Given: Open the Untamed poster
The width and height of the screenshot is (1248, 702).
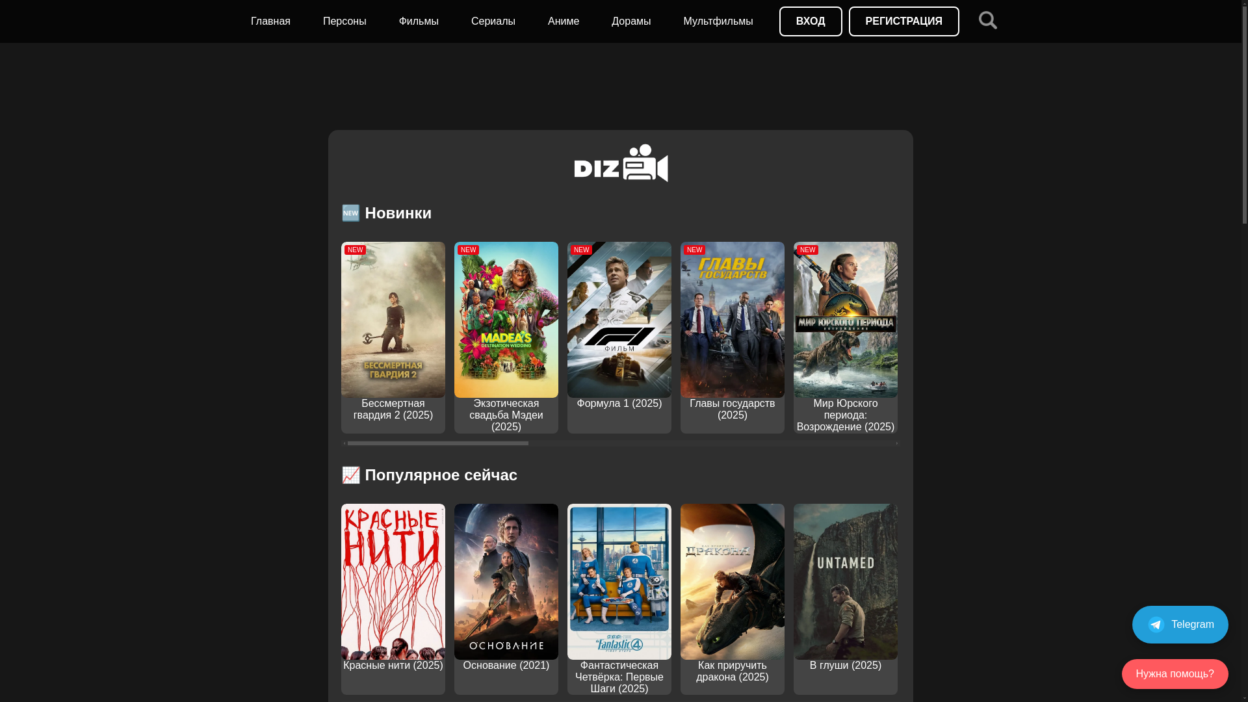Looking at the screenshot, I should pyautogui.click(x=846, y=582).
